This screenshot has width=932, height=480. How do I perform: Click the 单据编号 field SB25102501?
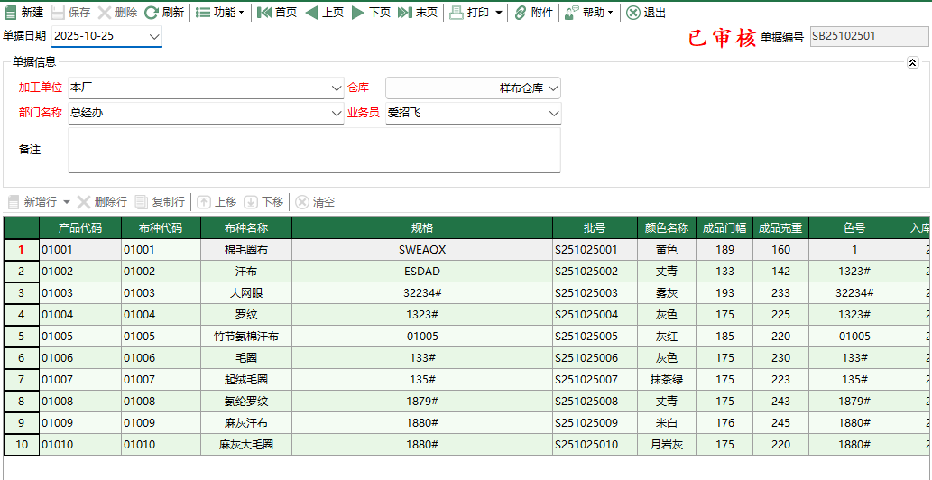pyautogui.click(x=869, y=37)
